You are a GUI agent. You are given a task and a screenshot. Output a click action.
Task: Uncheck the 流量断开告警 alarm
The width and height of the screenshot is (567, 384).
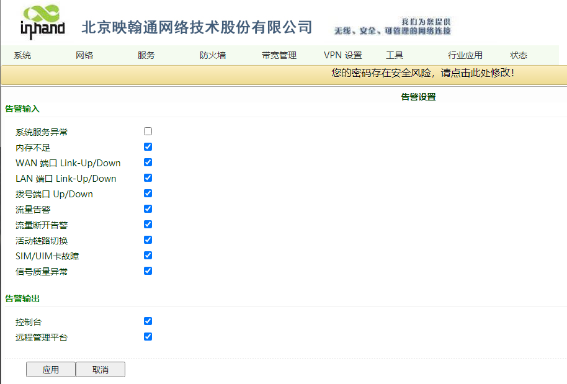147,225
